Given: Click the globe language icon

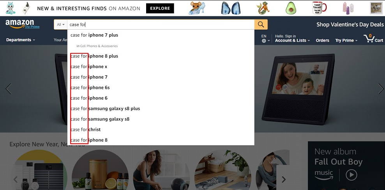Looking at the screenshot, I should click(x=264, y=41).
